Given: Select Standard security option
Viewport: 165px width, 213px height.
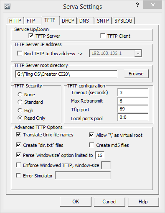Looking at the screenshot, I should 20,102.
